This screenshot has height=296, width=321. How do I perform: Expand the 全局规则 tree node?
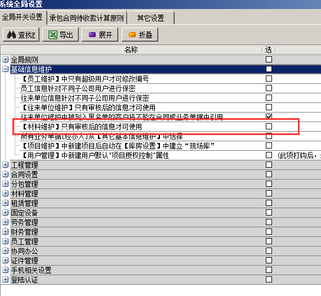(x=5, y=60)
